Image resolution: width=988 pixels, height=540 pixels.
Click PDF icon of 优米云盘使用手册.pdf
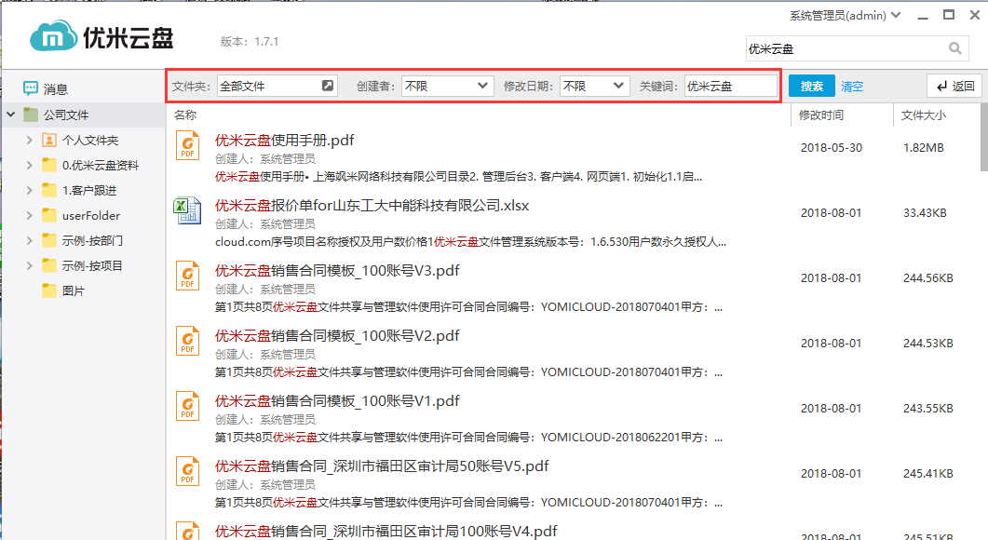(x=188, y=145)
